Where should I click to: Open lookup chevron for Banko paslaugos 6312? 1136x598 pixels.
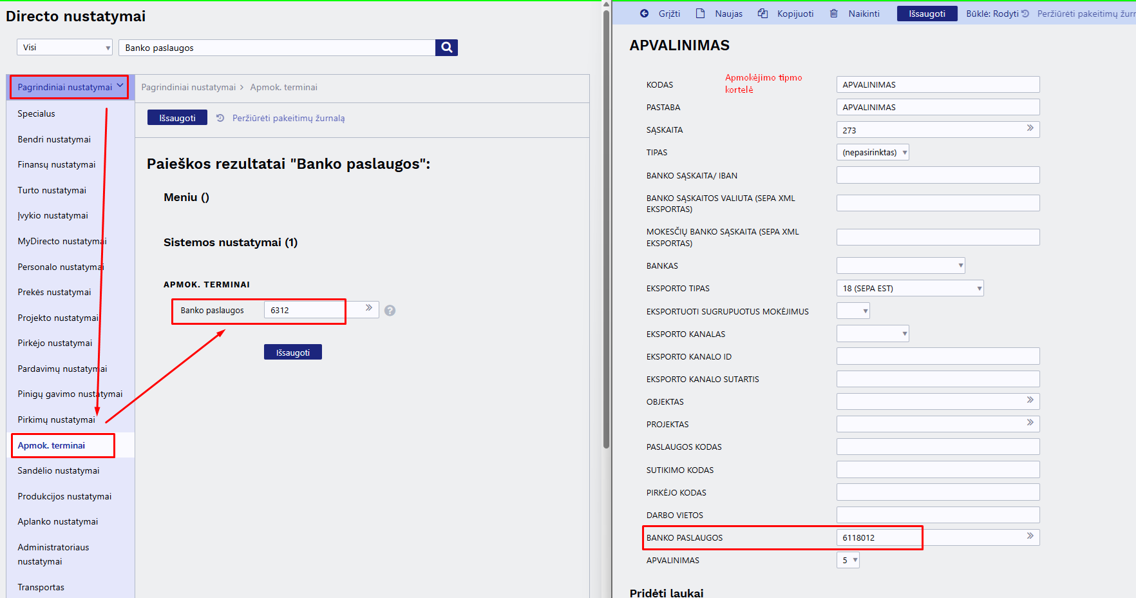[369, 308]
